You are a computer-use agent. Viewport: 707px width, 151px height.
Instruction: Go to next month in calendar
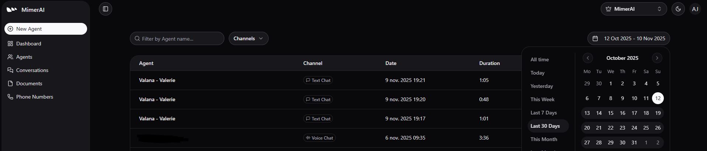(657, 58)
